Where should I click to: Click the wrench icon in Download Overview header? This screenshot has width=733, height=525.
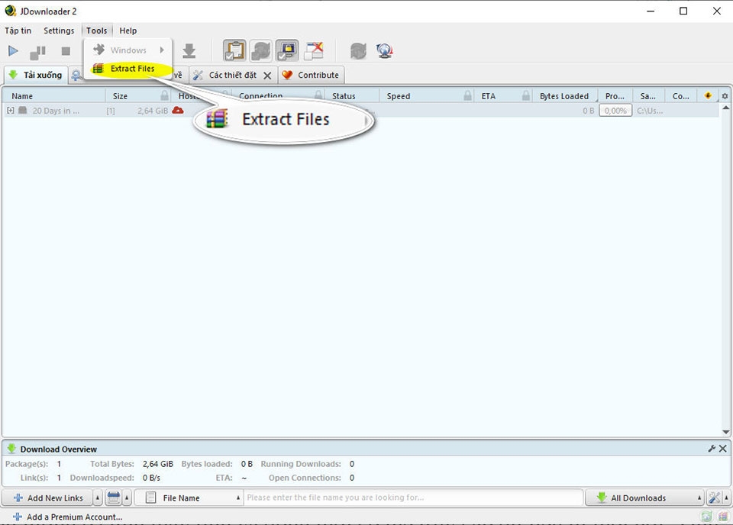[712, 449]
